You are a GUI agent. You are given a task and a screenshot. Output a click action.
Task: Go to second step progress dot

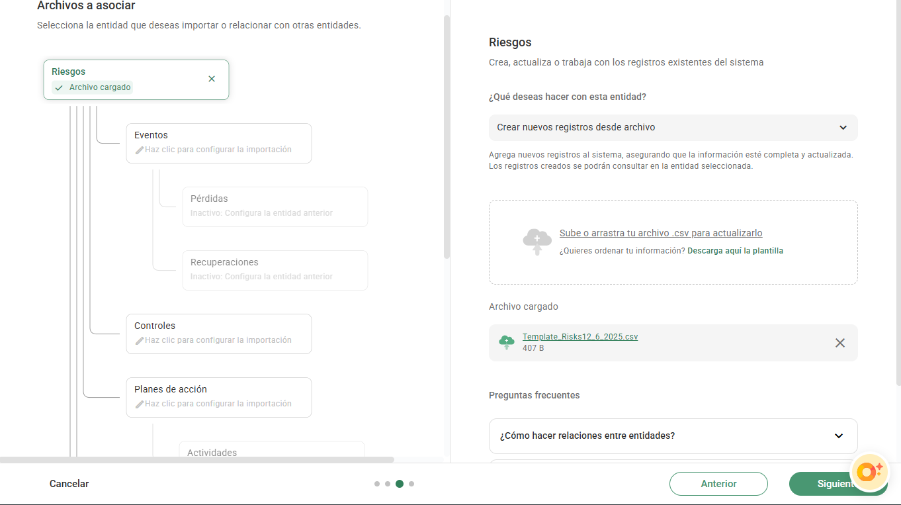(388, 484)
